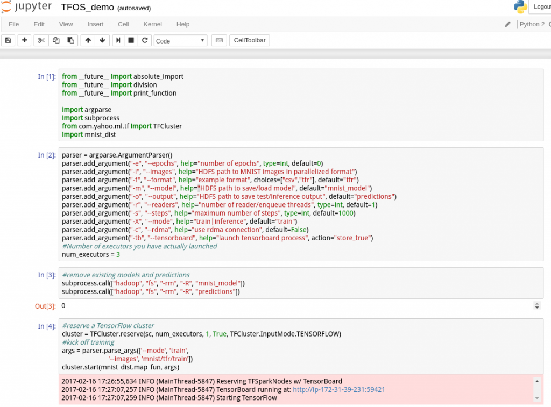The height and width of the screenshot is (407, 551).
Task: Click the Python 2 kernel indicator
Action: pos(532,24)
